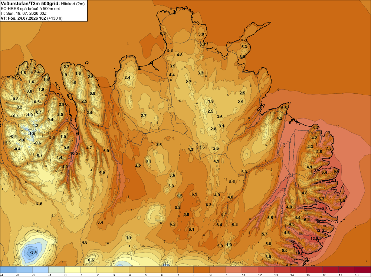Click the -1.6 temperature value
Viewport: 371px width, 277px height.
[x=32, y=134]
